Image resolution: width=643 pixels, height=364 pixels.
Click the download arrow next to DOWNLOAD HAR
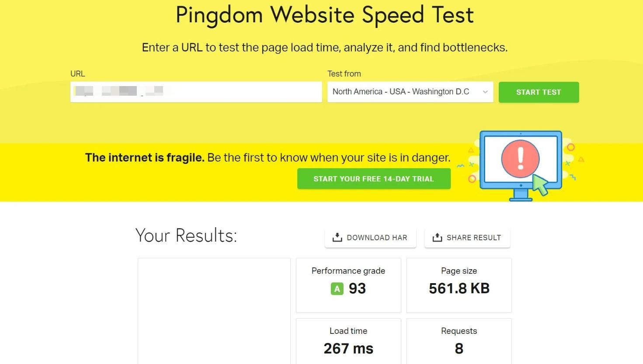point(337,237)
